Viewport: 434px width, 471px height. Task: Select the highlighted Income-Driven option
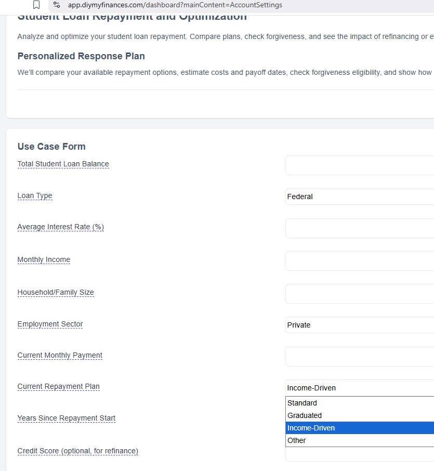click(x=359, y=428)
